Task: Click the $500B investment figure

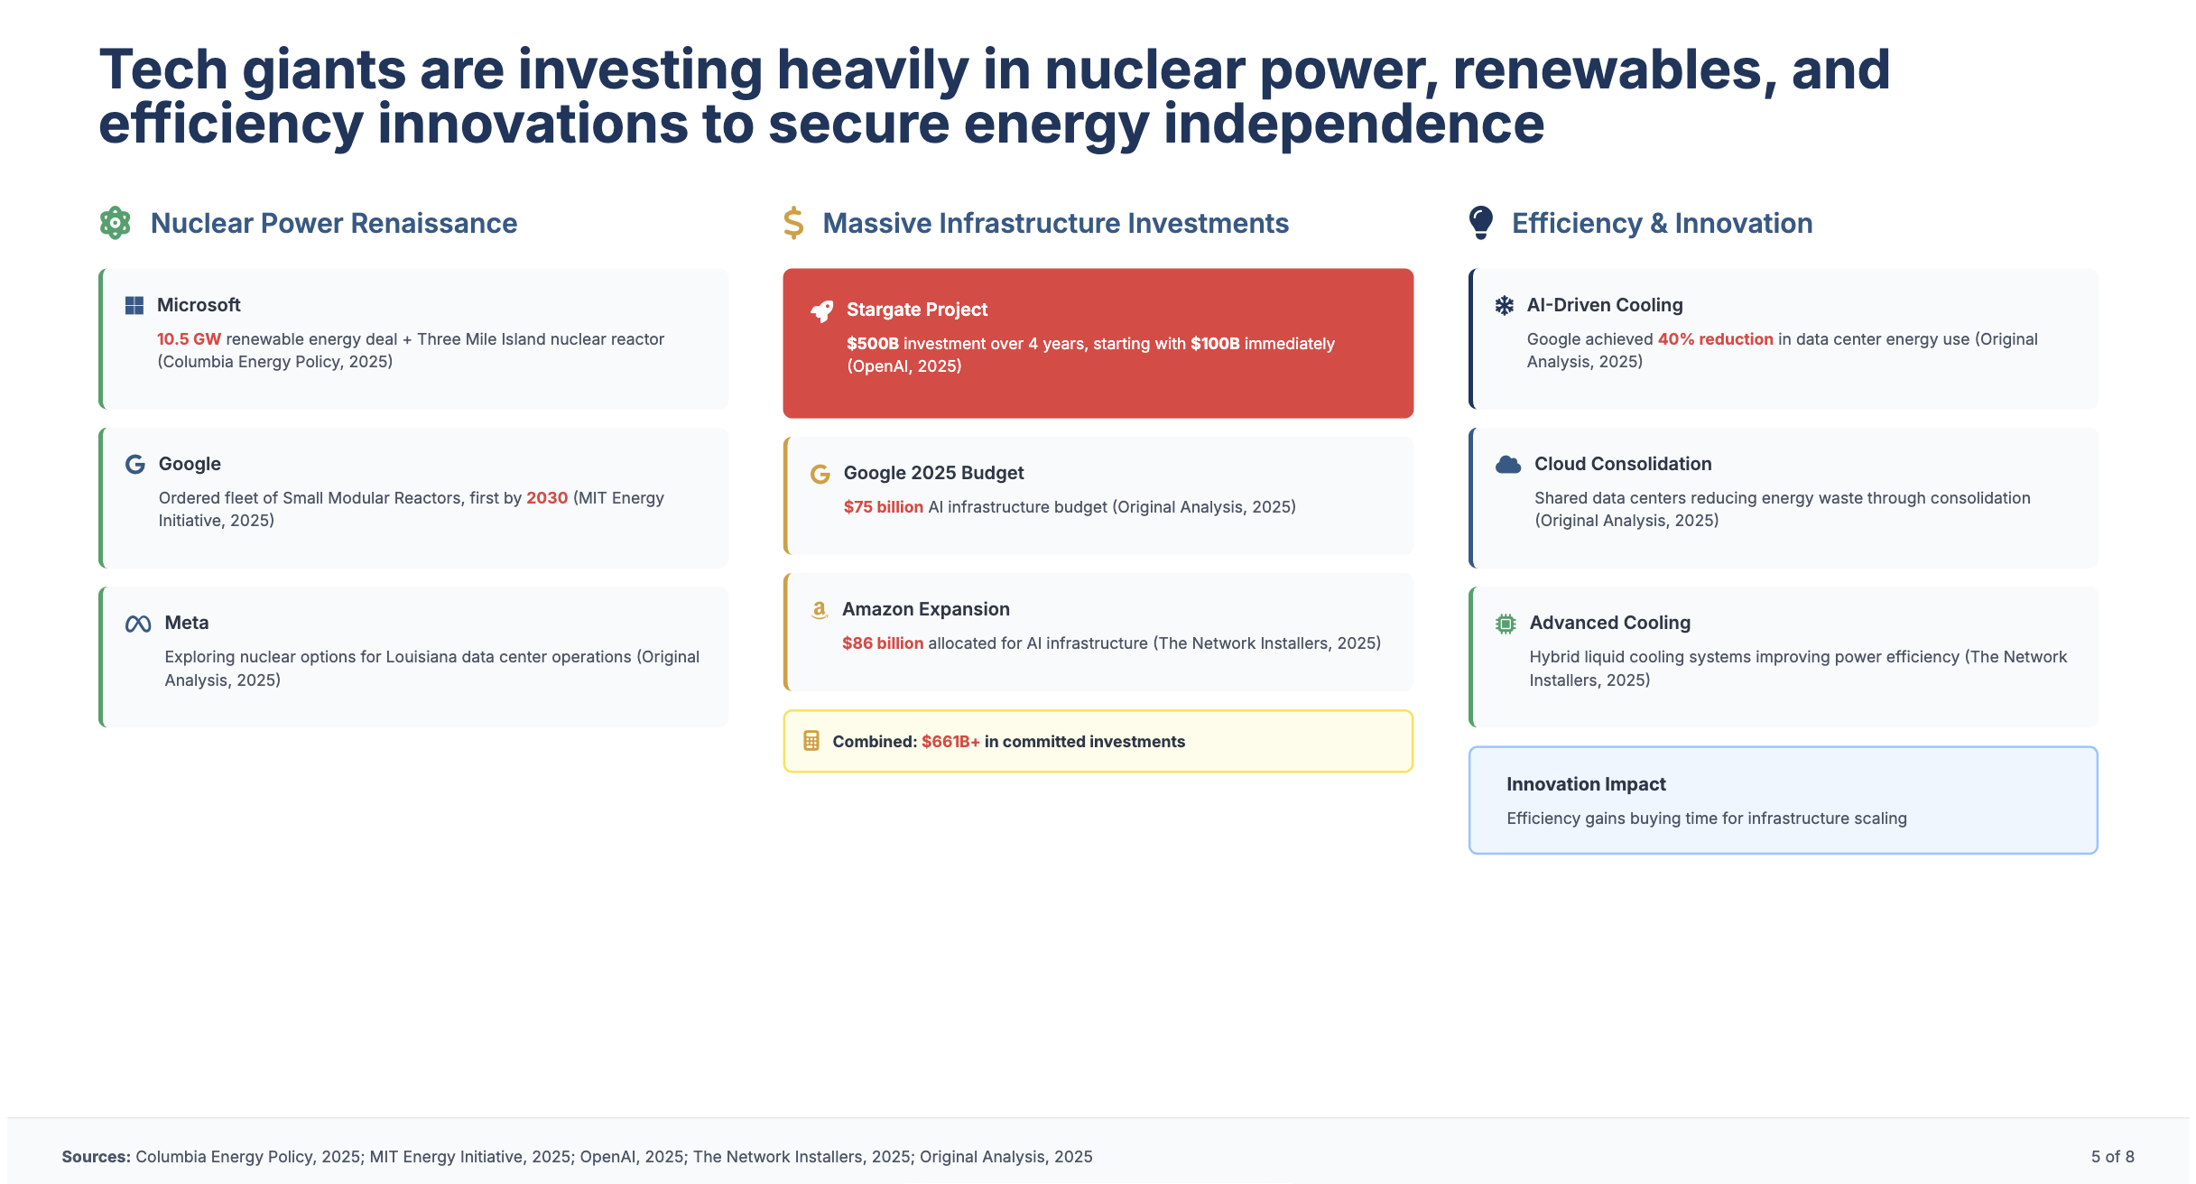Action: click(x=873, y=344)
